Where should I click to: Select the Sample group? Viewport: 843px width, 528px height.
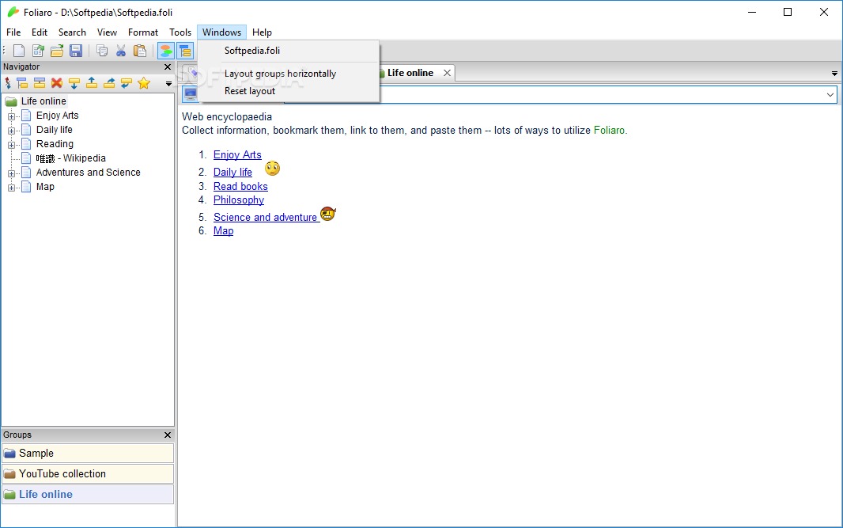pos(88,453)
